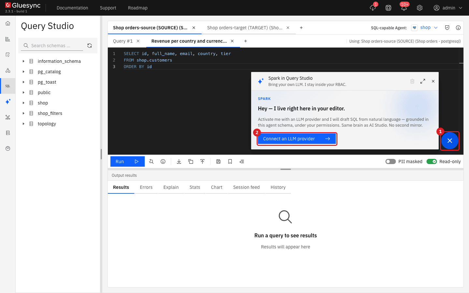The width and height of the screenshot is (469, 293).
Task: Open the network topology sidebar icon
Action: [x=8, y=117]
